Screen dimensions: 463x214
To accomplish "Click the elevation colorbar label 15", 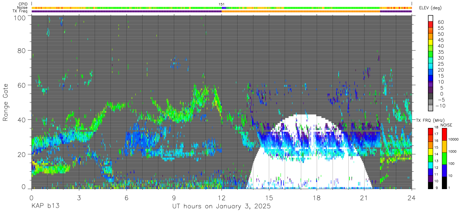I will point(440,75).
